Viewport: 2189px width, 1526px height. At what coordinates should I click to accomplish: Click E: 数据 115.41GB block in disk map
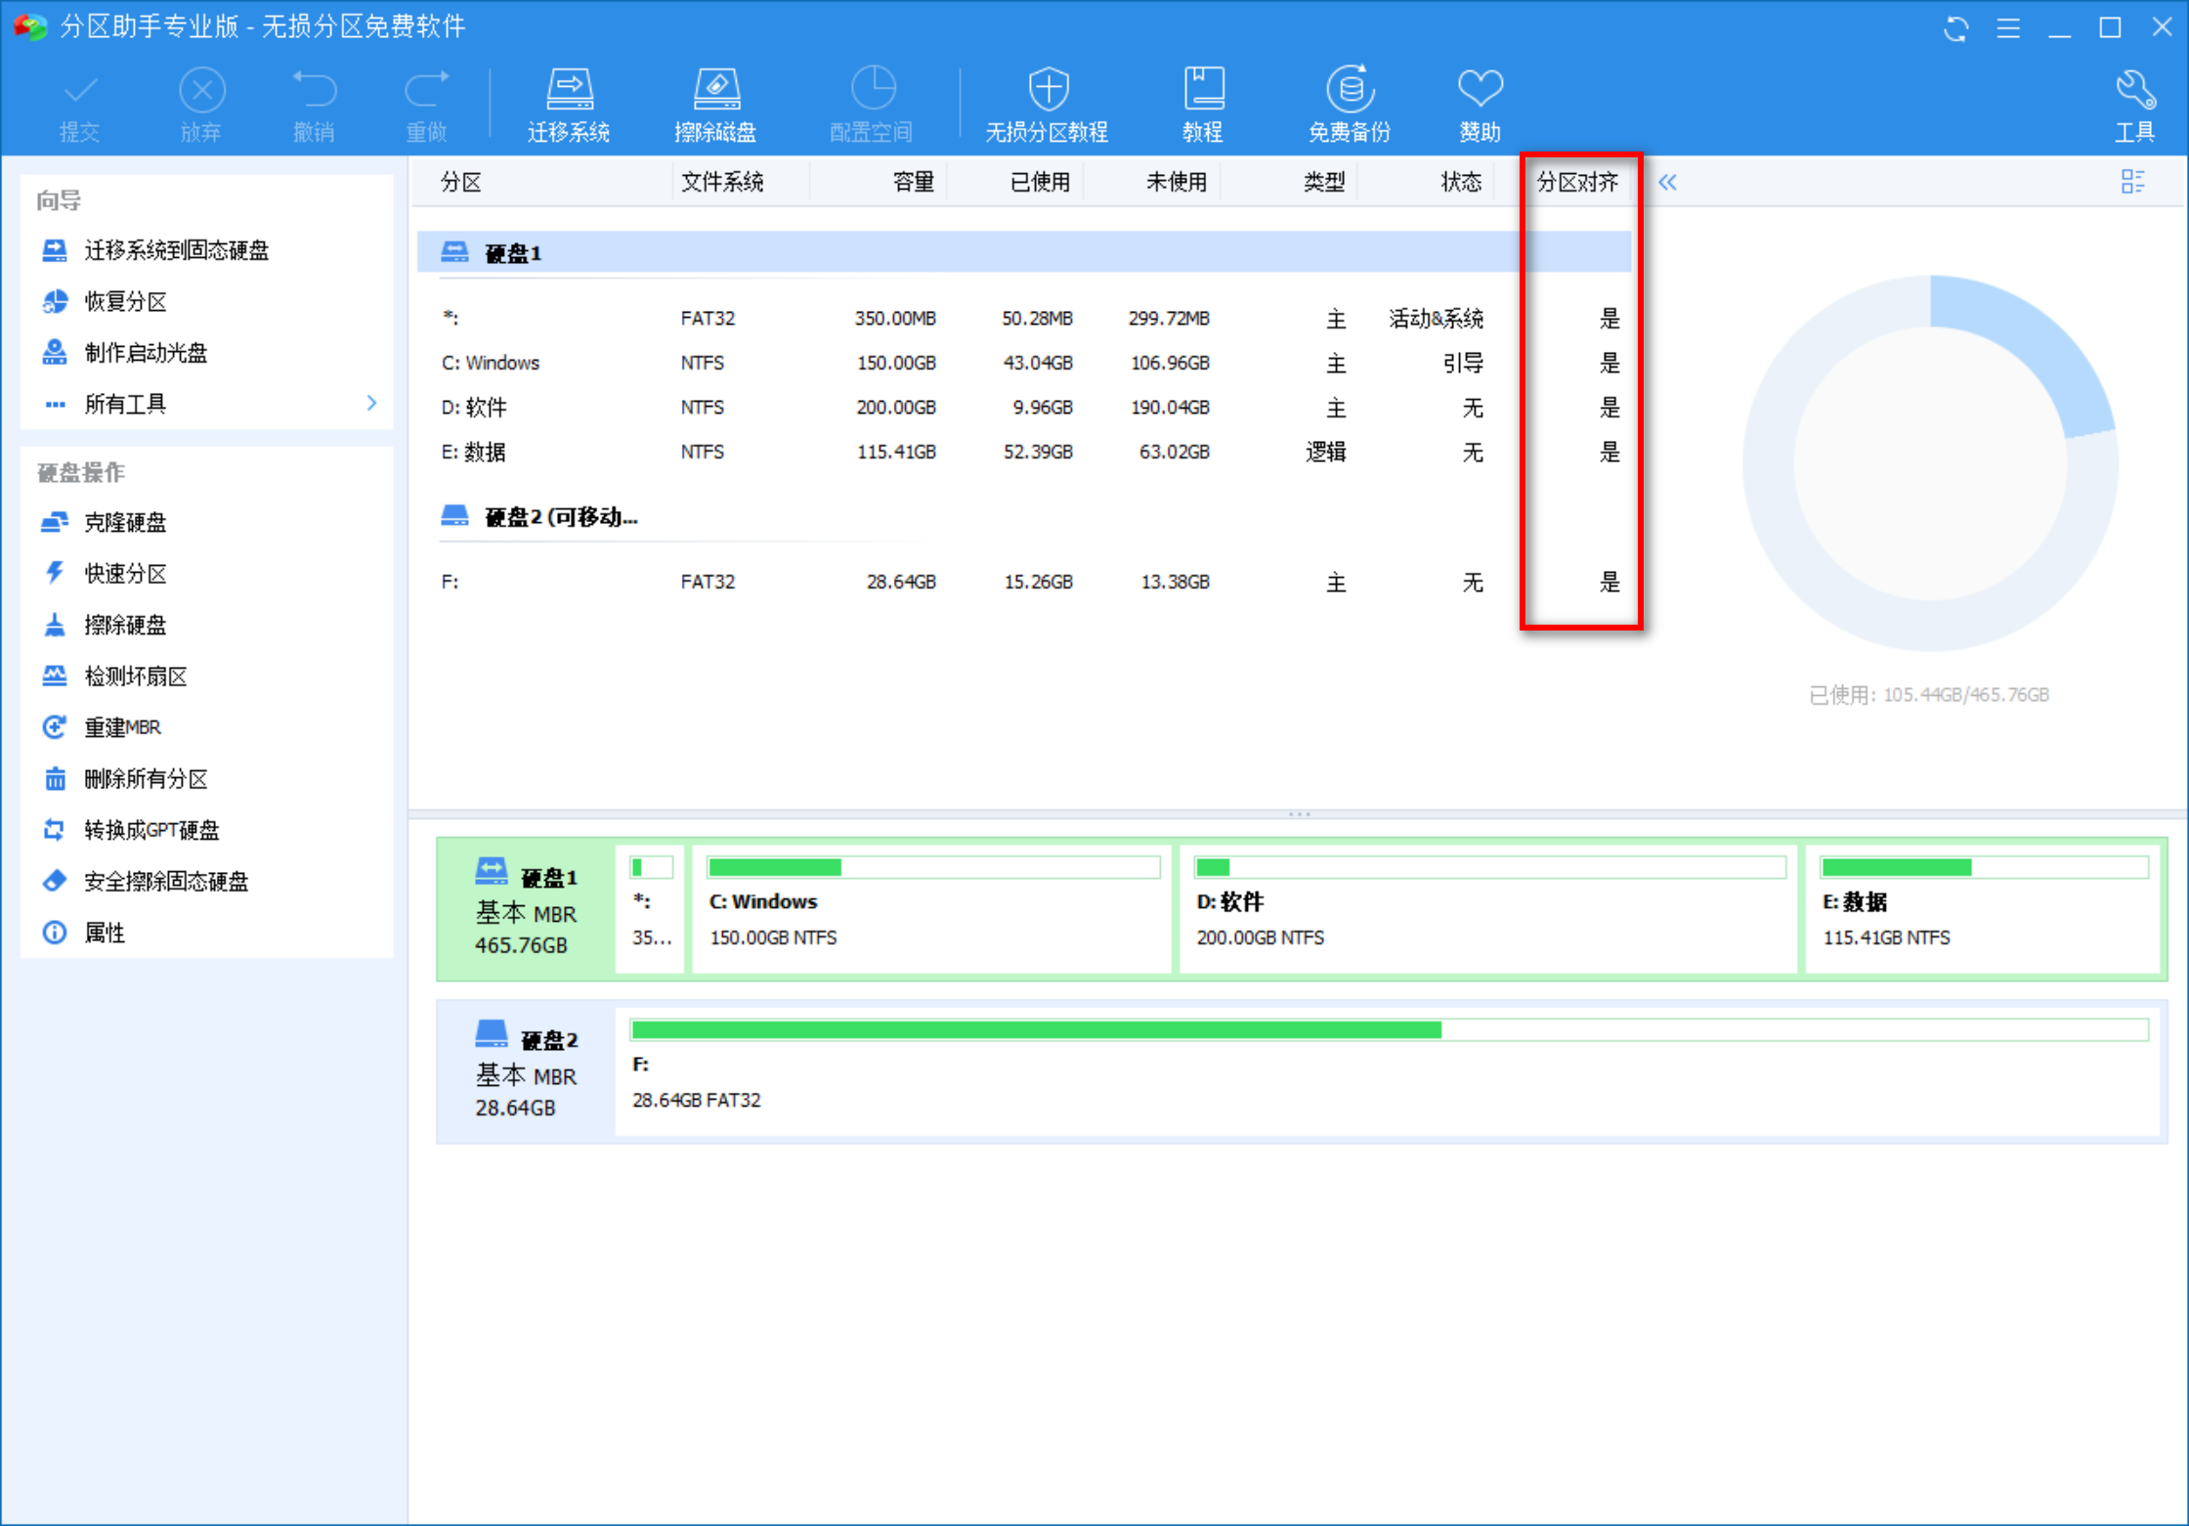(1983, 909)
